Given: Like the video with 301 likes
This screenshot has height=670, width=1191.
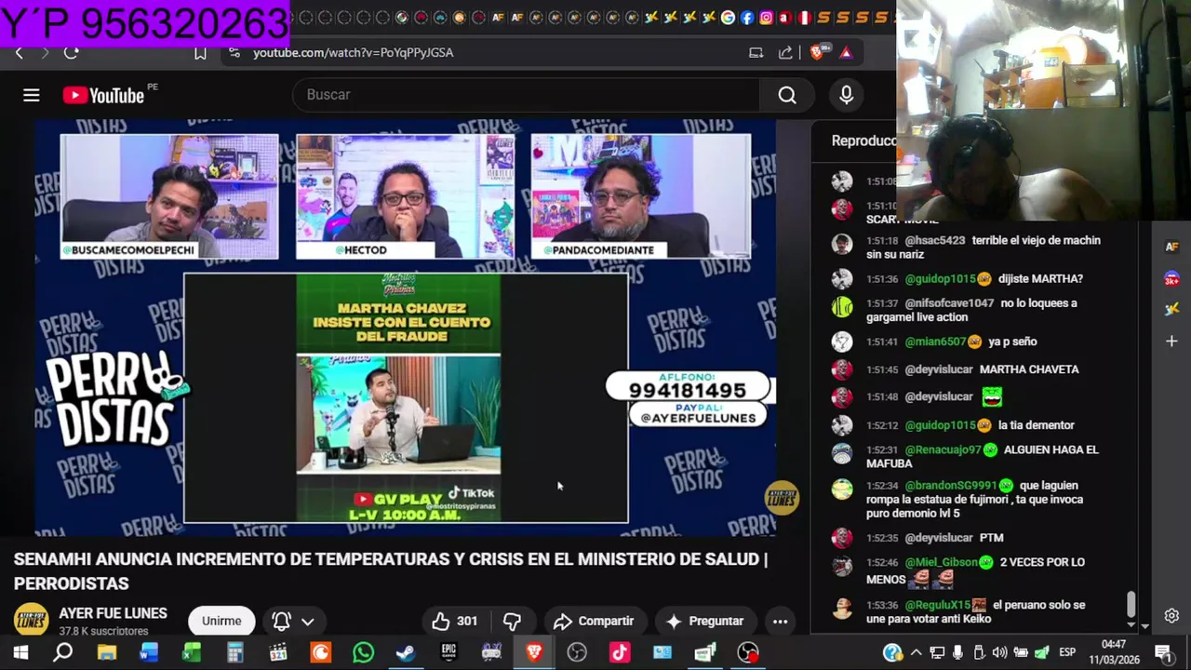Looking at the screenshot, I should point(454,621).
